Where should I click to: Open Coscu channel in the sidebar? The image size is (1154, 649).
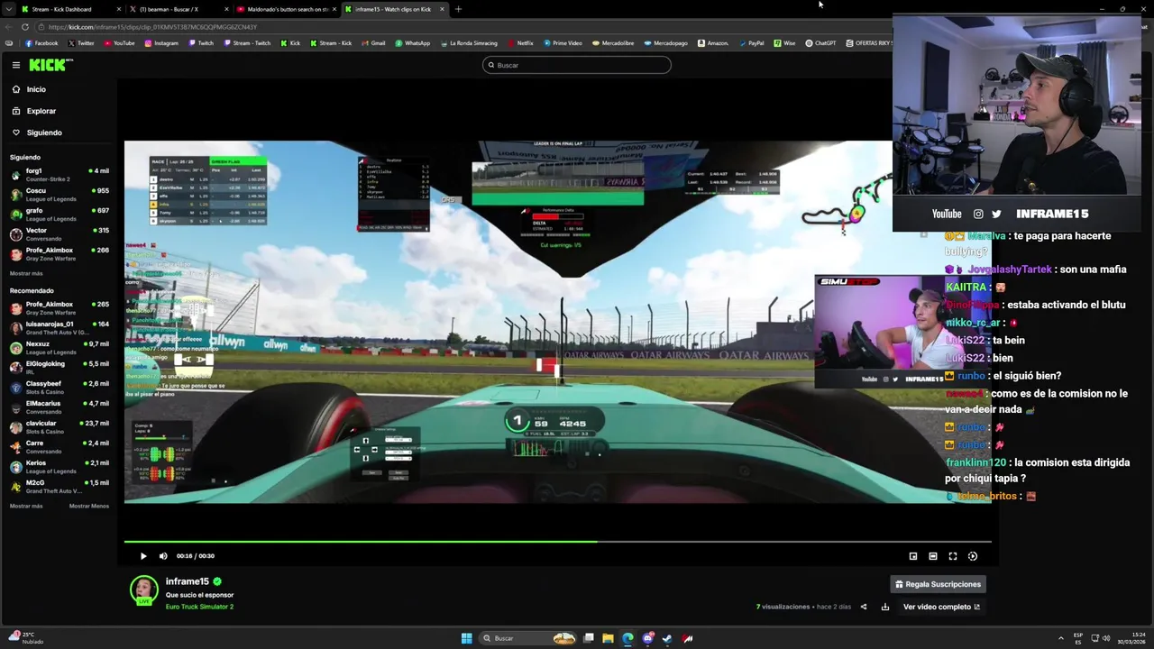[x=60, y=194]
